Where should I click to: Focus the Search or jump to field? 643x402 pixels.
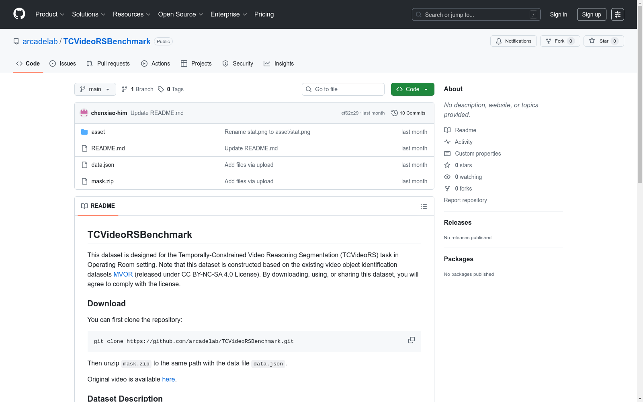click(476, 14)
